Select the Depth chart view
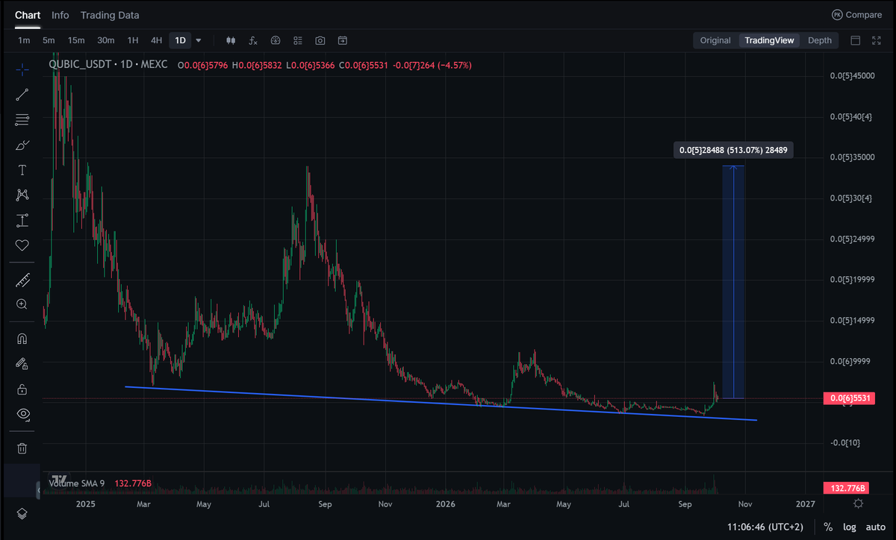Screen dimensions: 896x540 [x=820, y=40]
